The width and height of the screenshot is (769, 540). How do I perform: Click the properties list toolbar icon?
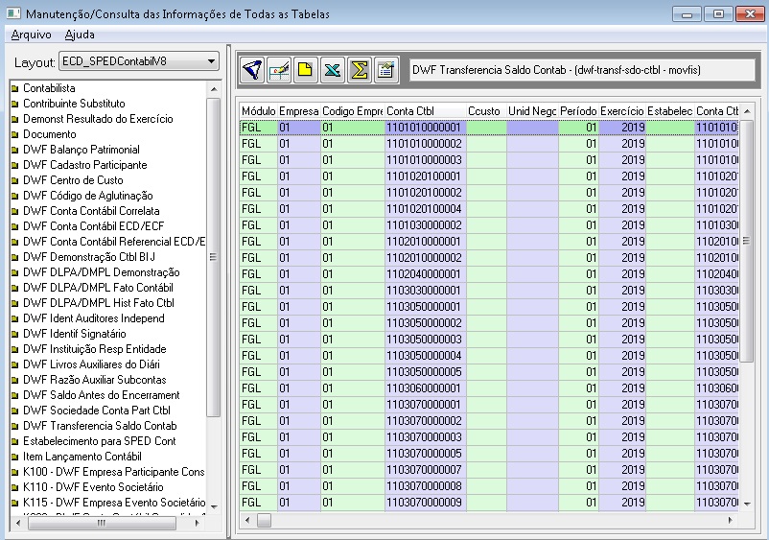(386, 70)
